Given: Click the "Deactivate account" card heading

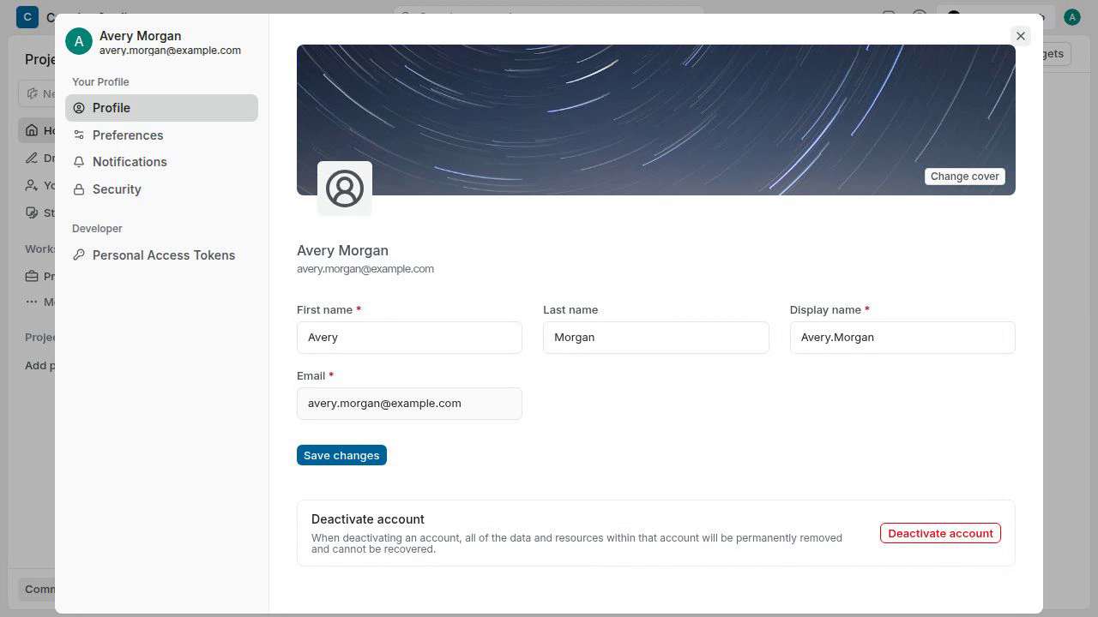Looking at the screenshot, I should pyautogui.click(x=368, y=519).
